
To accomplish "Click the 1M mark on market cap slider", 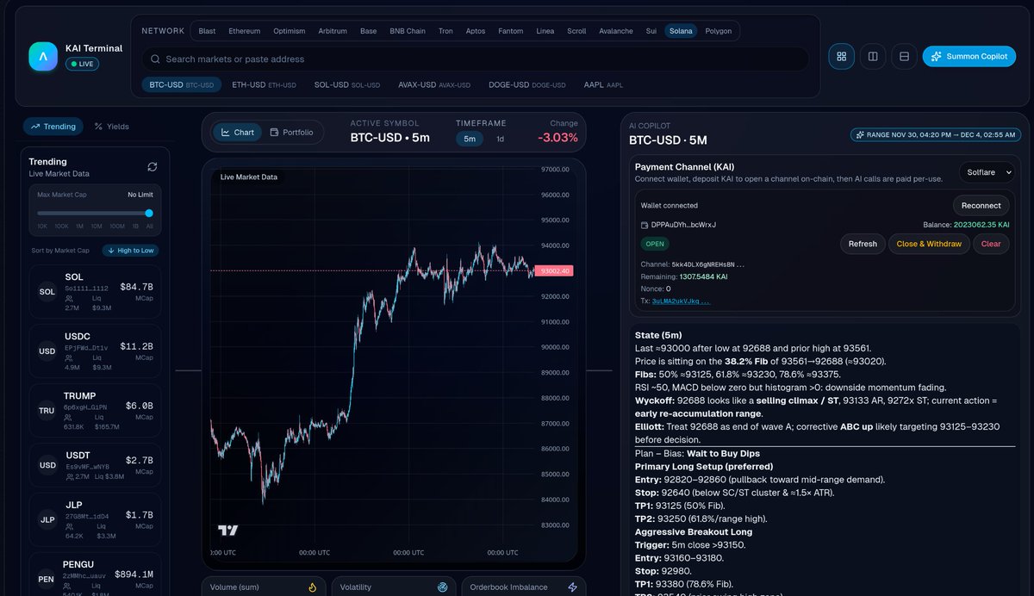I will pos(79,226).
